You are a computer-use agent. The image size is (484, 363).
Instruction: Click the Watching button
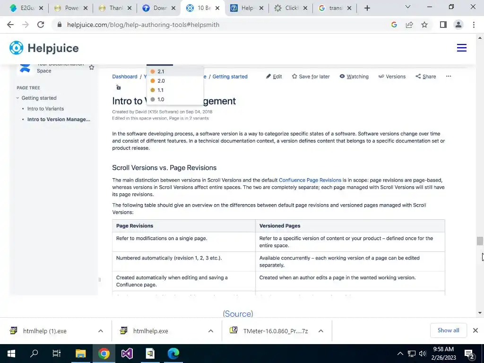(354, 77)
